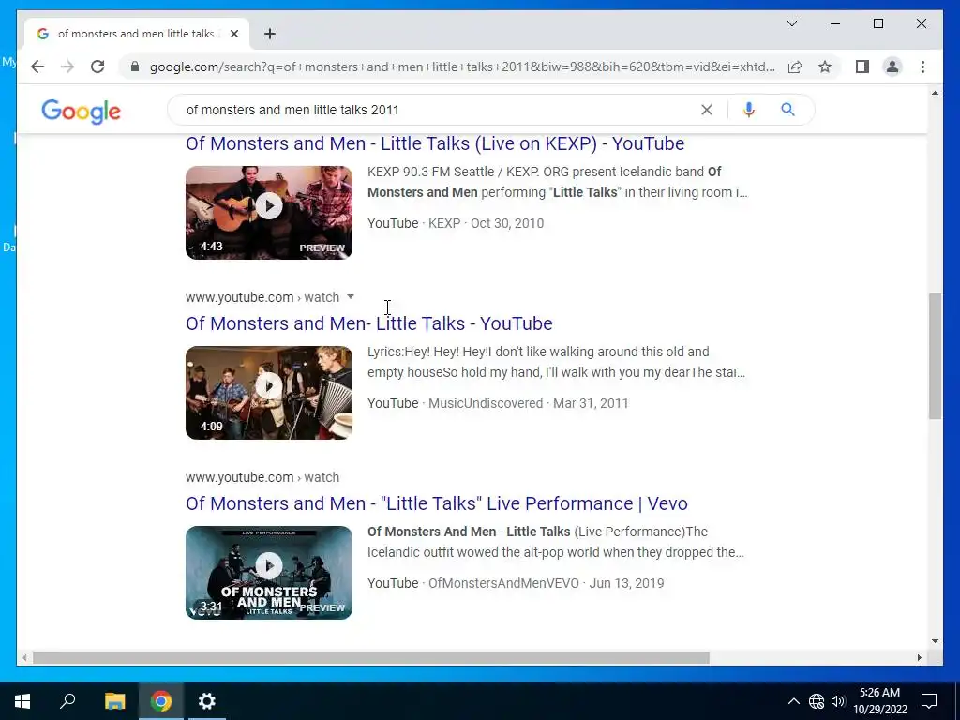
Task: Click the vertical scrollbar thumb
Action: coord(935,356)
